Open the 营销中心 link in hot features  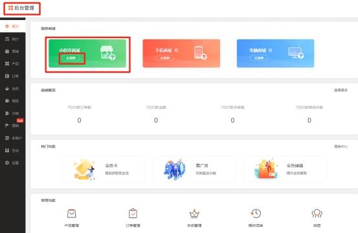pos(341,147)
